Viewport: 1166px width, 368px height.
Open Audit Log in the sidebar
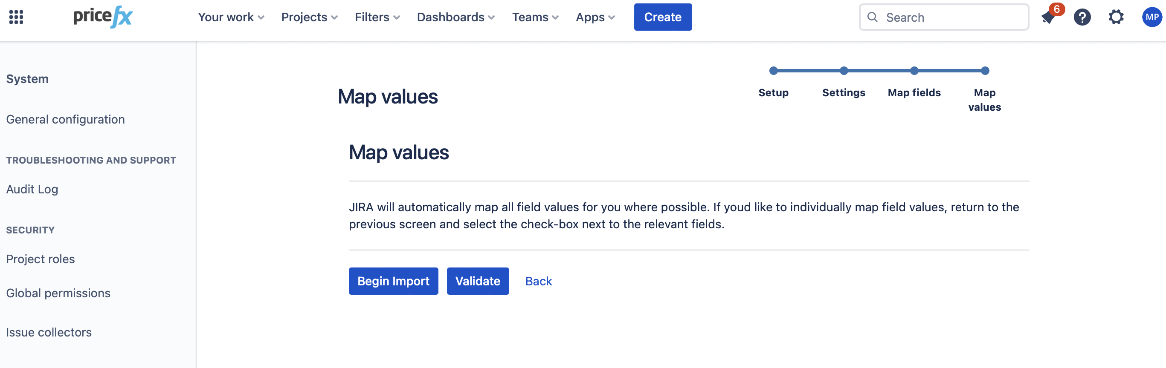32,189
